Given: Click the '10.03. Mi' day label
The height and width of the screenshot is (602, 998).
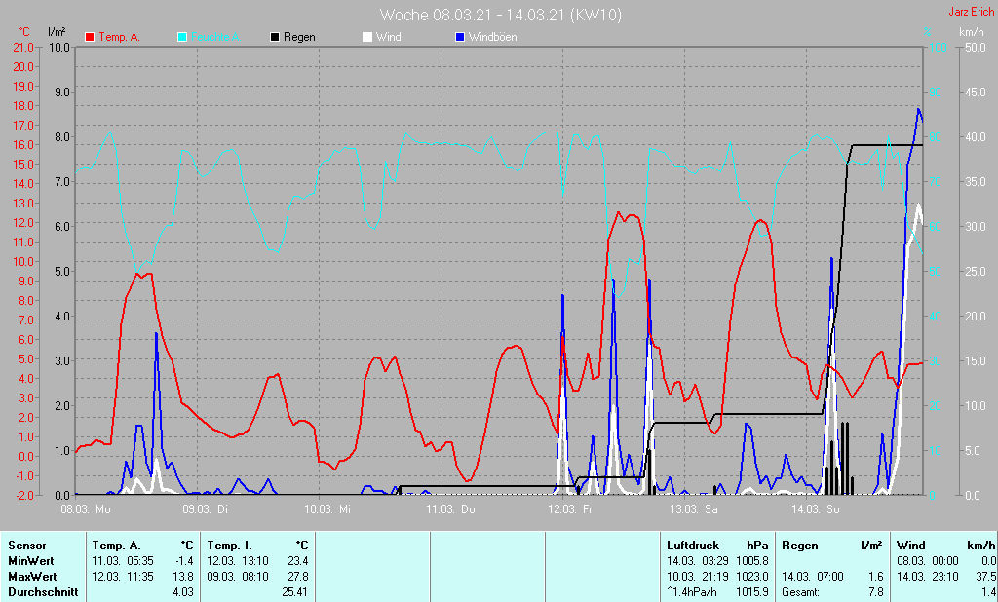Looking at the screenshot, I should point(327,509).
